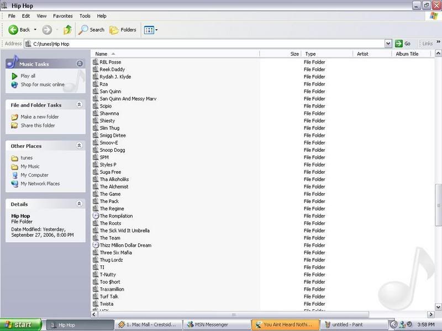Image resolution: width=442 pixels, height=331 pixels.
Task: Select the RBL Posse folder icon
Action: [x=96, y=62]
